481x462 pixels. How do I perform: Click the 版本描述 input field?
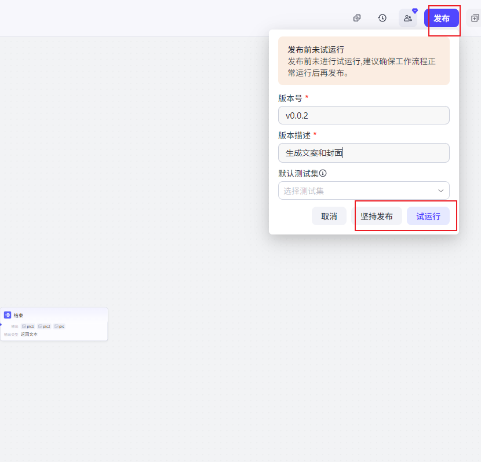pos(364,153)
